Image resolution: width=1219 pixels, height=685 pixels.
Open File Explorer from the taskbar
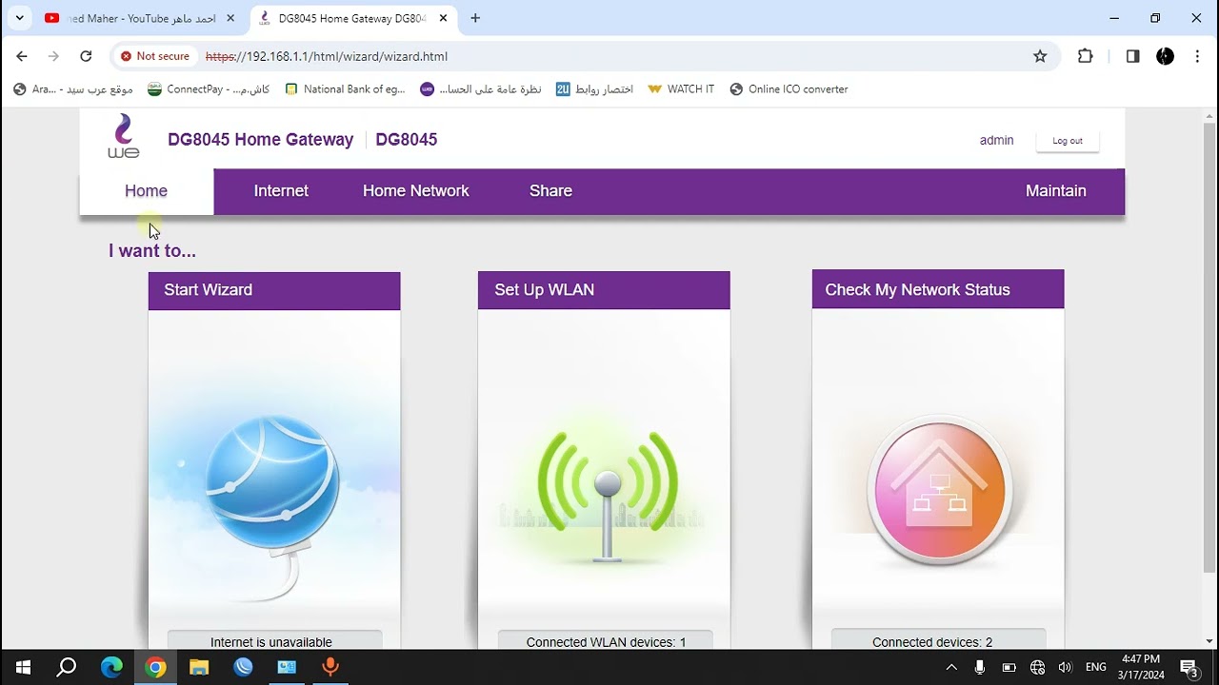pos(199,668)
